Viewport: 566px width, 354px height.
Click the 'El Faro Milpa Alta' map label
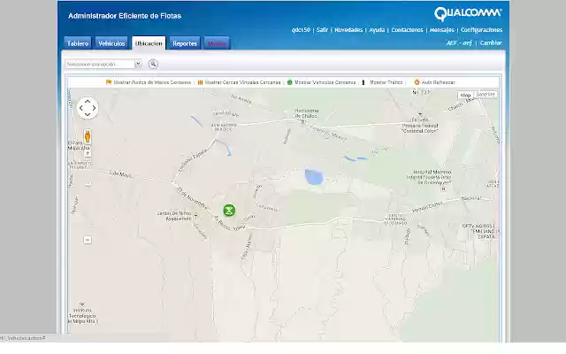79,145
